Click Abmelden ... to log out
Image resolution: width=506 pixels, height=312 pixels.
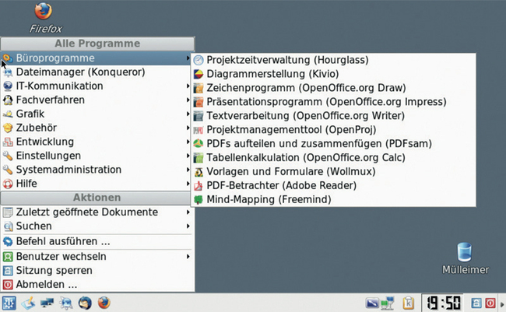97,284
